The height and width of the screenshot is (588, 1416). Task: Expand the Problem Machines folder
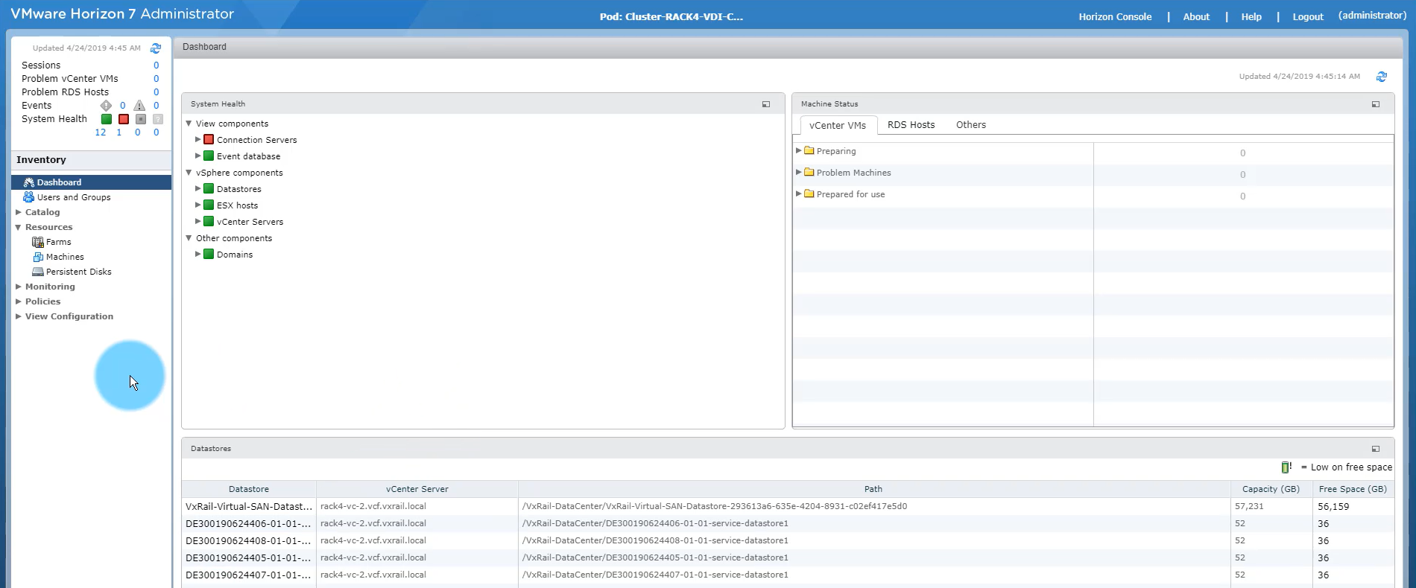[x=799, y=173]
